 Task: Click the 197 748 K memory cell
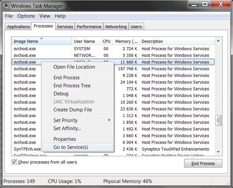pos(127,69)
